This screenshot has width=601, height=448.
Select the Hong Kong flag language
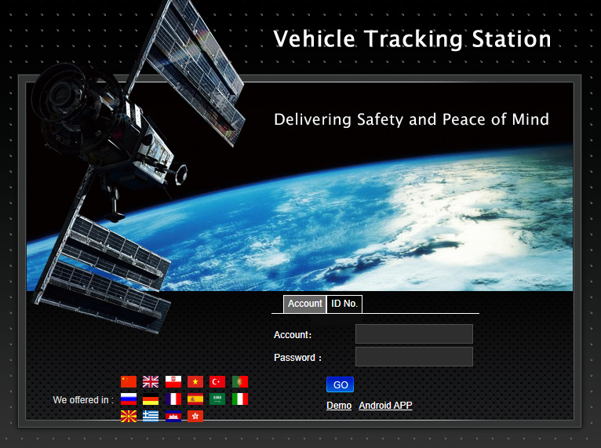click(195, 416)
